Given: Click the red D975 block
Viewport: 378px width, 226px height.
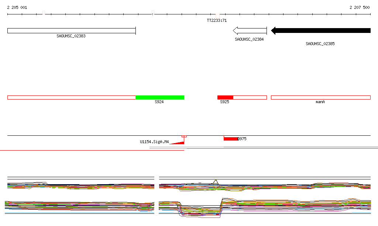Looking at the screenshot, I should pyautogui.click(x=231, y=139).
